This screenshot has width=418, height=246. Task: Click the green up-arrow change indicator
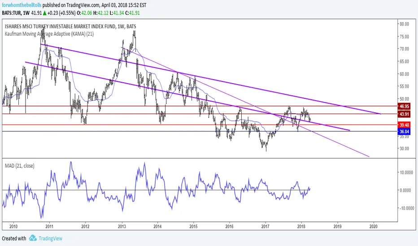[x=44, y=13]
